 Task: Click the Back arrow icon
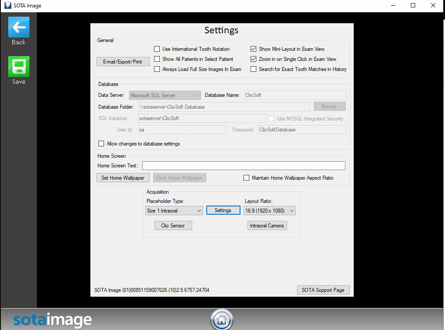pyautogui.click(x=19, y=27)
